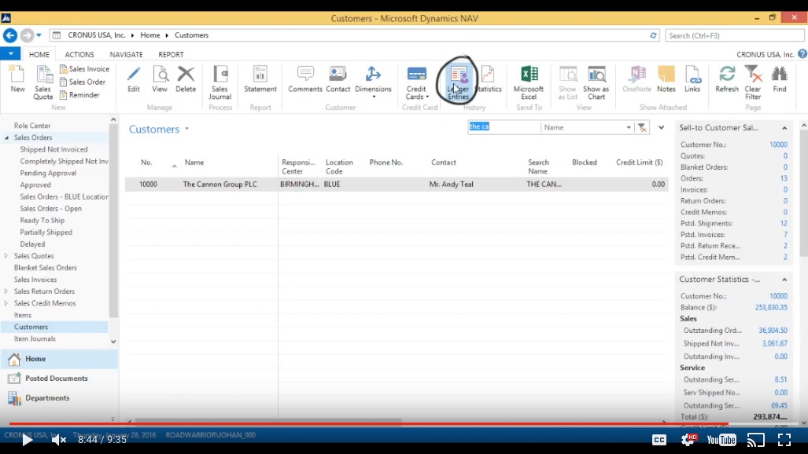808x454 pixels.
Task: Select Shipped Not Invoiced orders
Action: [53, 149]
